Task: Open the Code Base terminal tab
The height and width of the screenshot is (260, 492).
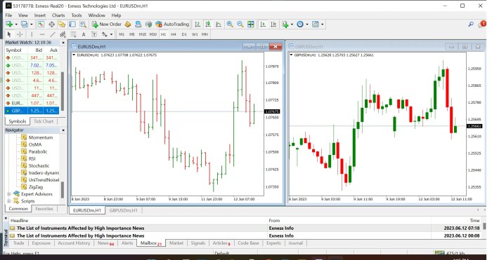Action: point(248,243)
